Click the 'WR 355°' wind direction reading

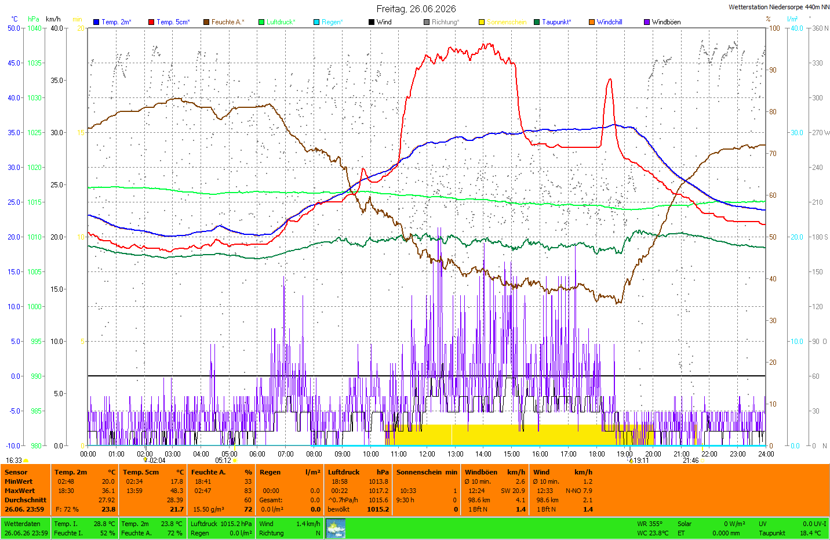point(650,524)
